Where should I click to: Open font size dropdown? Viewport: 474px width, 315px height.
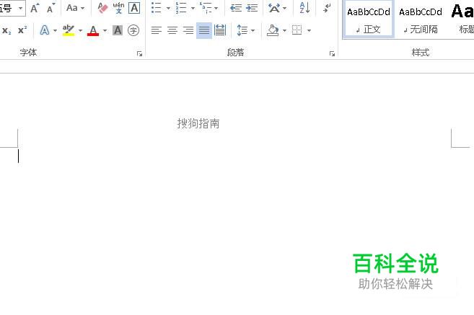pos(20,8)
